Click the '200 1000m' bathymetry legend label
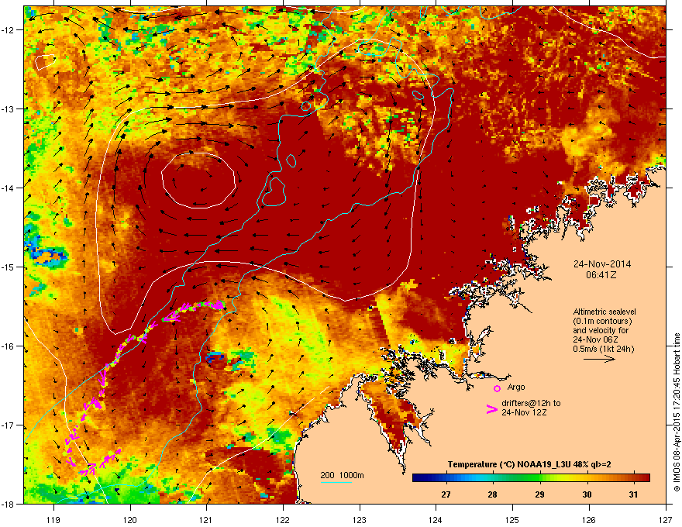This screenshot has width=682, height=527. (x=342, y=475)
